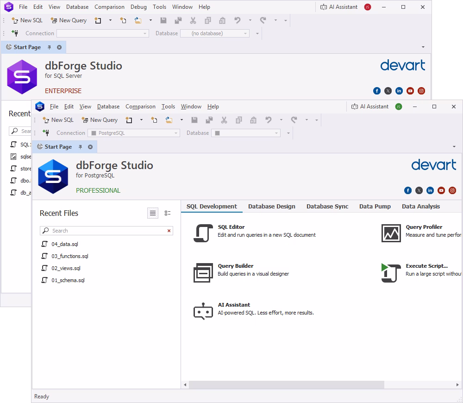Screen dimensions: 463x403
Task: Click Instagram icon in SQL Server window
Action: pos(421,91)
